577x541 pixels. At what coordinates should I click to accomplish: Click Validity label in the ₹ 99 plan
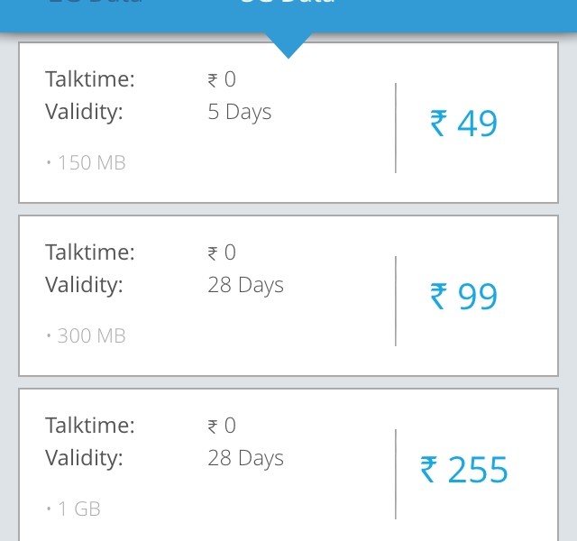(x=84, y=286)
